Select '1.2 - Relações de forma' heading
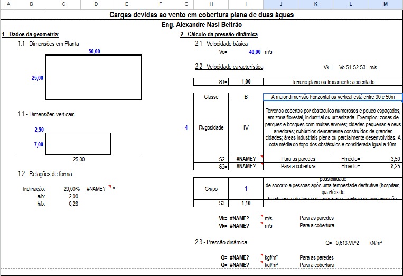Screen dimensions: 403x276 click(x=45, y=174)
